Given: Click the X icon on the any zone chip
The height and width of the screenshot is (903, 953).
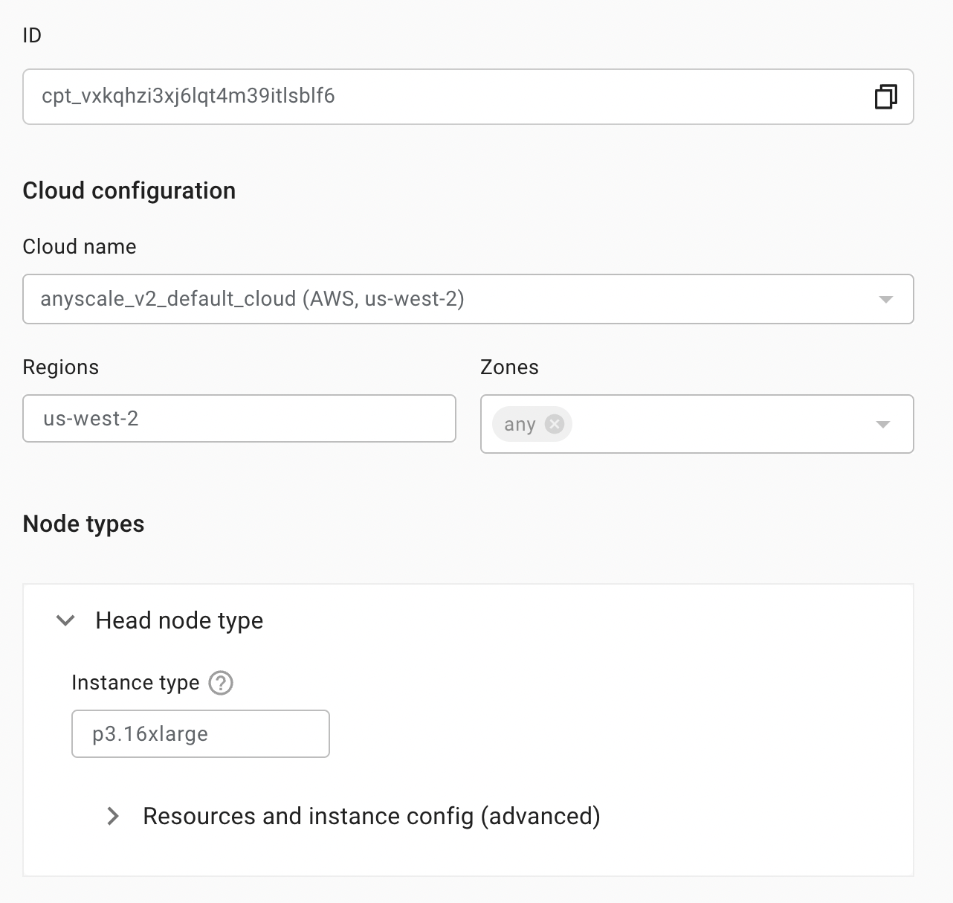Looking at the screenshot, I should tap(553, 423).
